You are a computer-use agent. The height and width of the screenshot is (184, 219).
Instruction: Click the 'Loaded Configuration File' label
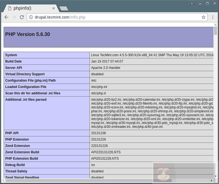click(26, 87)
